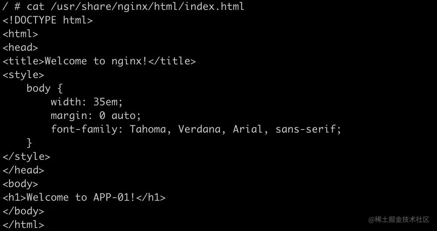Click the closing html tag
Screen dimensions: 437x231
pos(23,225)
